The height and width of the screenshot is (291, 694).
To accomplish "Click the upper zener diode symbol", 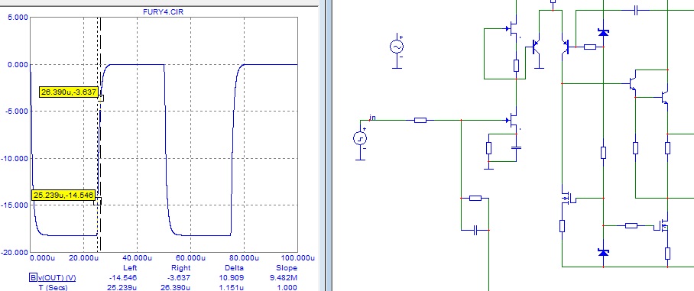I will coord(603,32).
